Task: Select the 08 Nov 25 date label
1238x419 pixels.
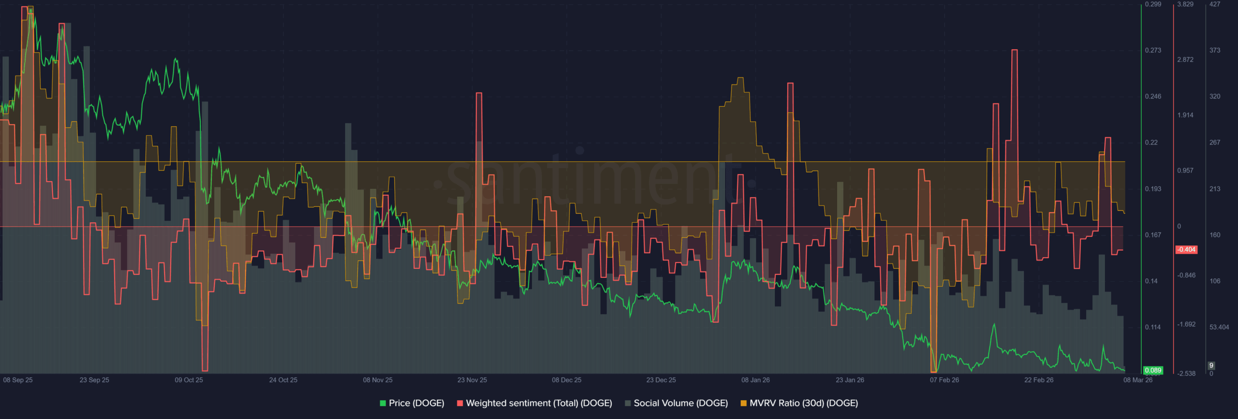Action: point(378,380)
